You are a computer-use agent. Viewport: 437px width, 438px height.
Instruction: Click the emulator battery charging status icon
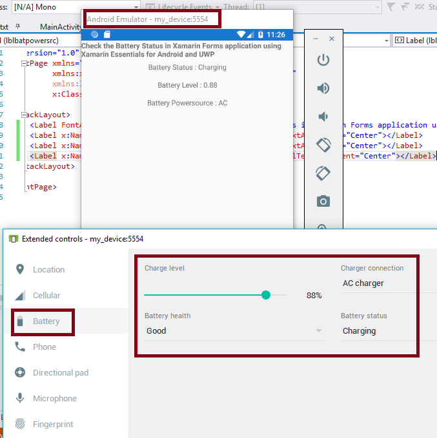(260, 35)
